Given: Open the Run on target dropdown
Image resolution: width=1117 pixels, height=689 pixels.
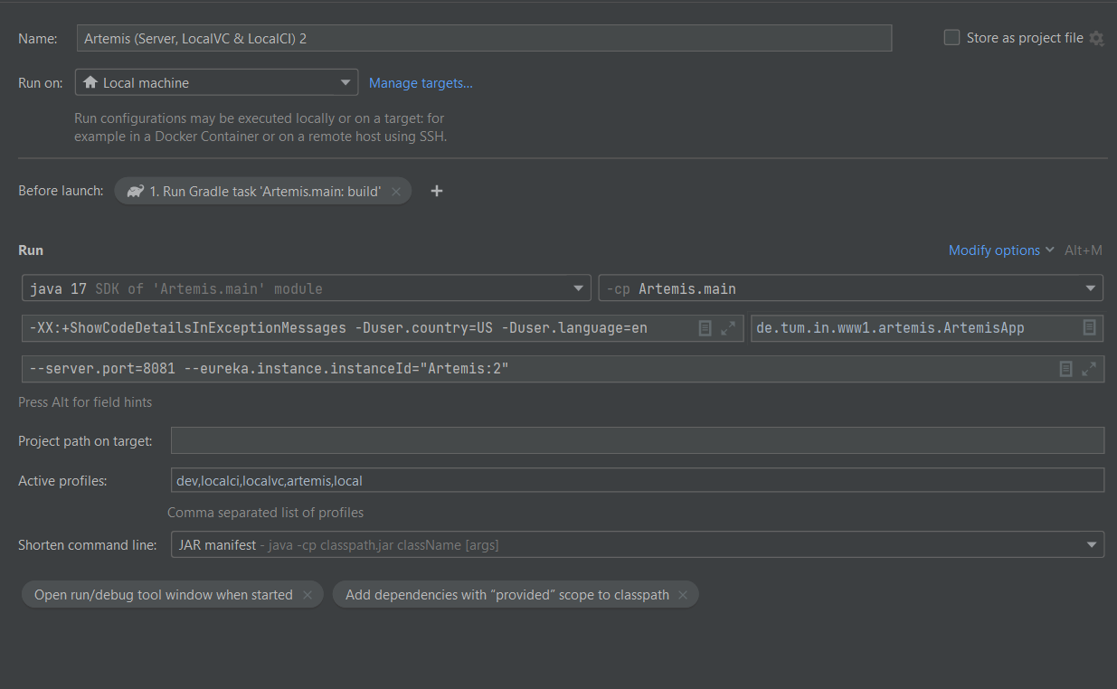Looking at the screenshot, I should pyautogui.click(x=346, y=81).
